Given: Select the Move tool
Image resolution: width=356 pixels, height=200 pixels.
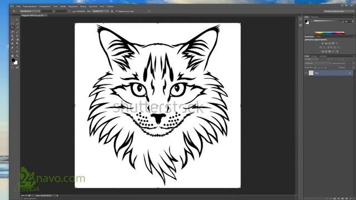Looking at the screenshot, I should pos(17,20).
